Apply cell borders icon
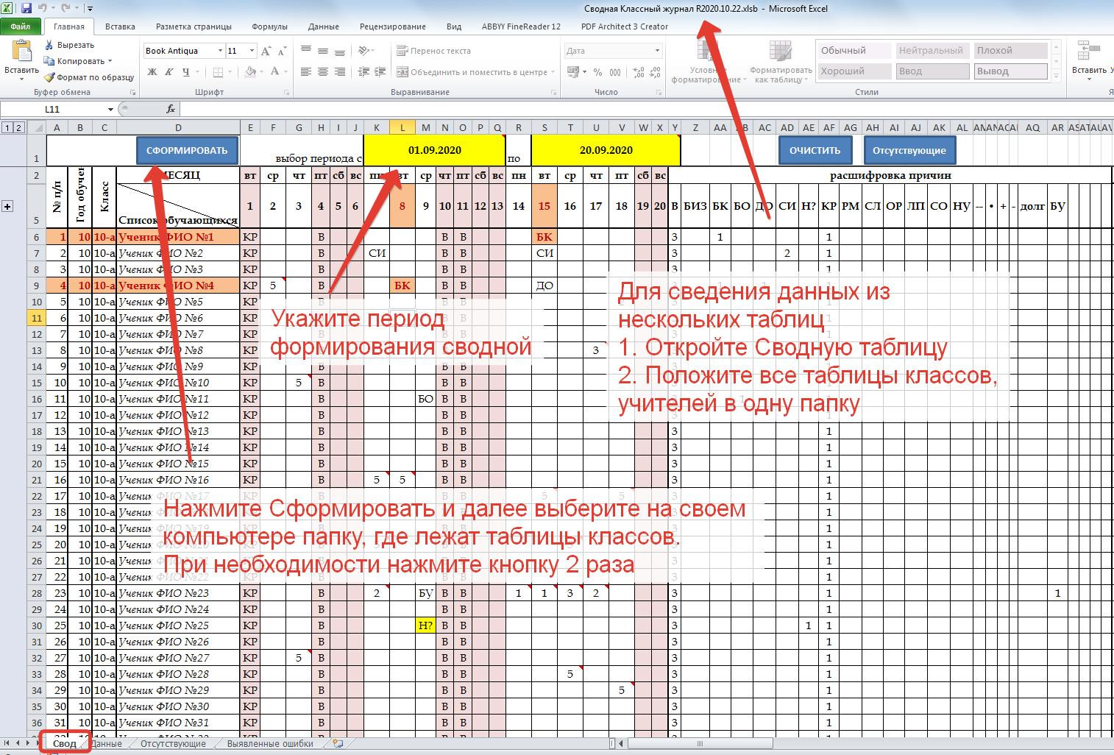The image size is (1114, 755). click(x=218, y=71)
